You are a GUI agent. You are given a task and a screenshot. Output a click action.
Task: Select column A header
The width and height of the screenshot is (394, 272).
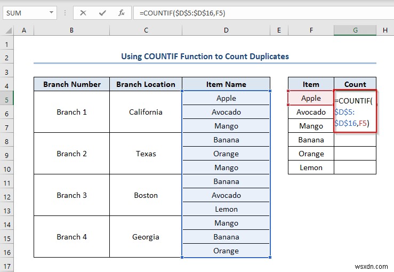[24, 30]
